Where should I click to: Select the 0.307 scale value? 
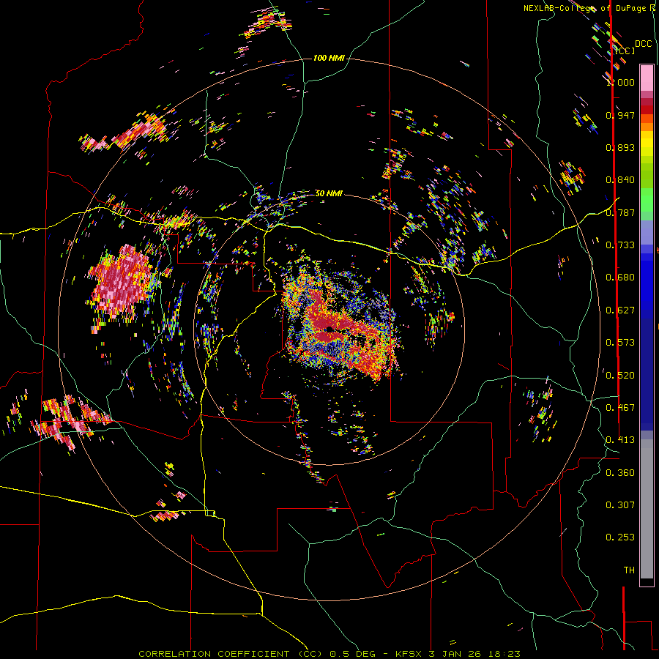(x=620, y=505)
